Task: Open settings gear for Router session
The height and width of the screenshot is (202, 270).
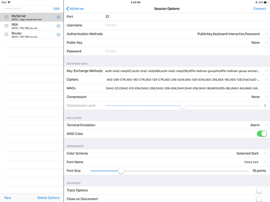Action: (x=58, y=35)
